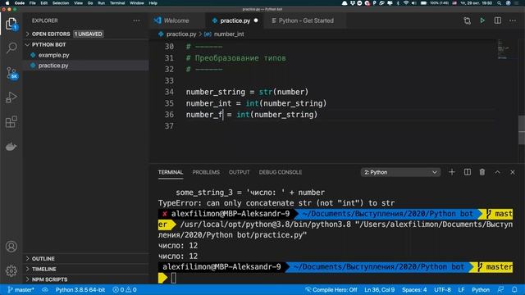Click the open changes compare icon
525x295 pixels.
[467, 20]
